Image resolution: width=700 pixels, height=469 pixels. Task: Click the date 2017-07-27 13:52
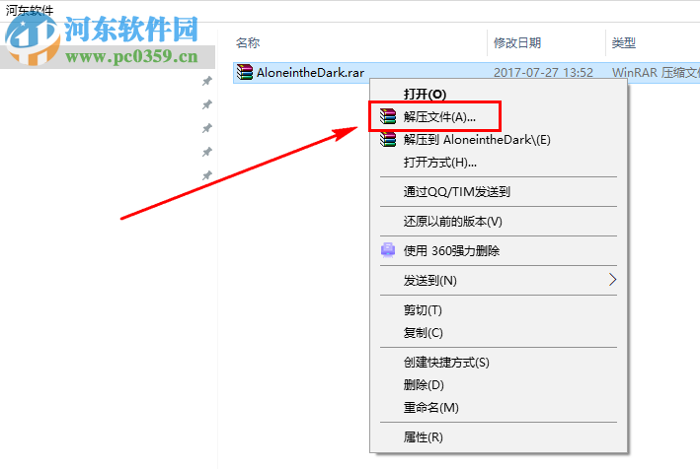(x=543, y=72)
